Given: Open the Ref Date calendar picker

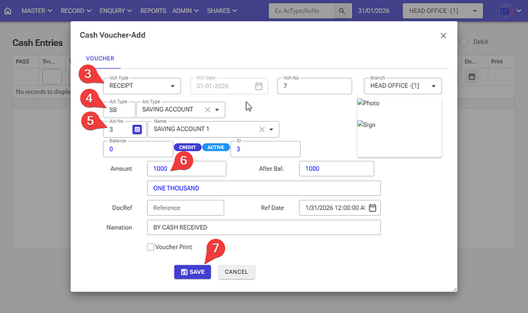Looking at the screenshot, I should (372, 207).
